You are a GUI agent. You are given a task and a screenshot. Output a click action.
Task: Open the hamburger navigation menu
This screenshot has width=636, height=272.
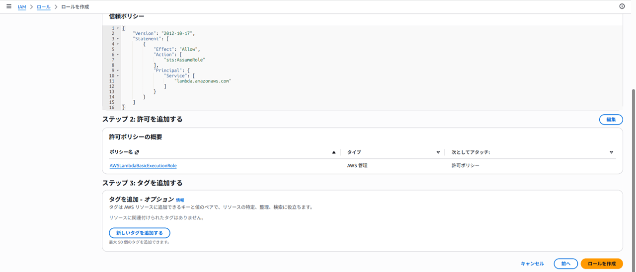point(8,6)
